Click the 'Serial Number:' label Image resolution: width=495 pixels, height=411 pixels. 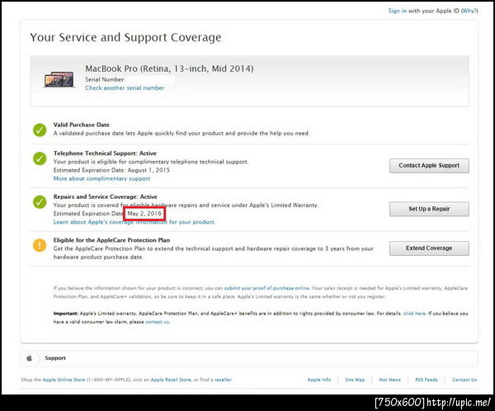(x=105, y=79)
